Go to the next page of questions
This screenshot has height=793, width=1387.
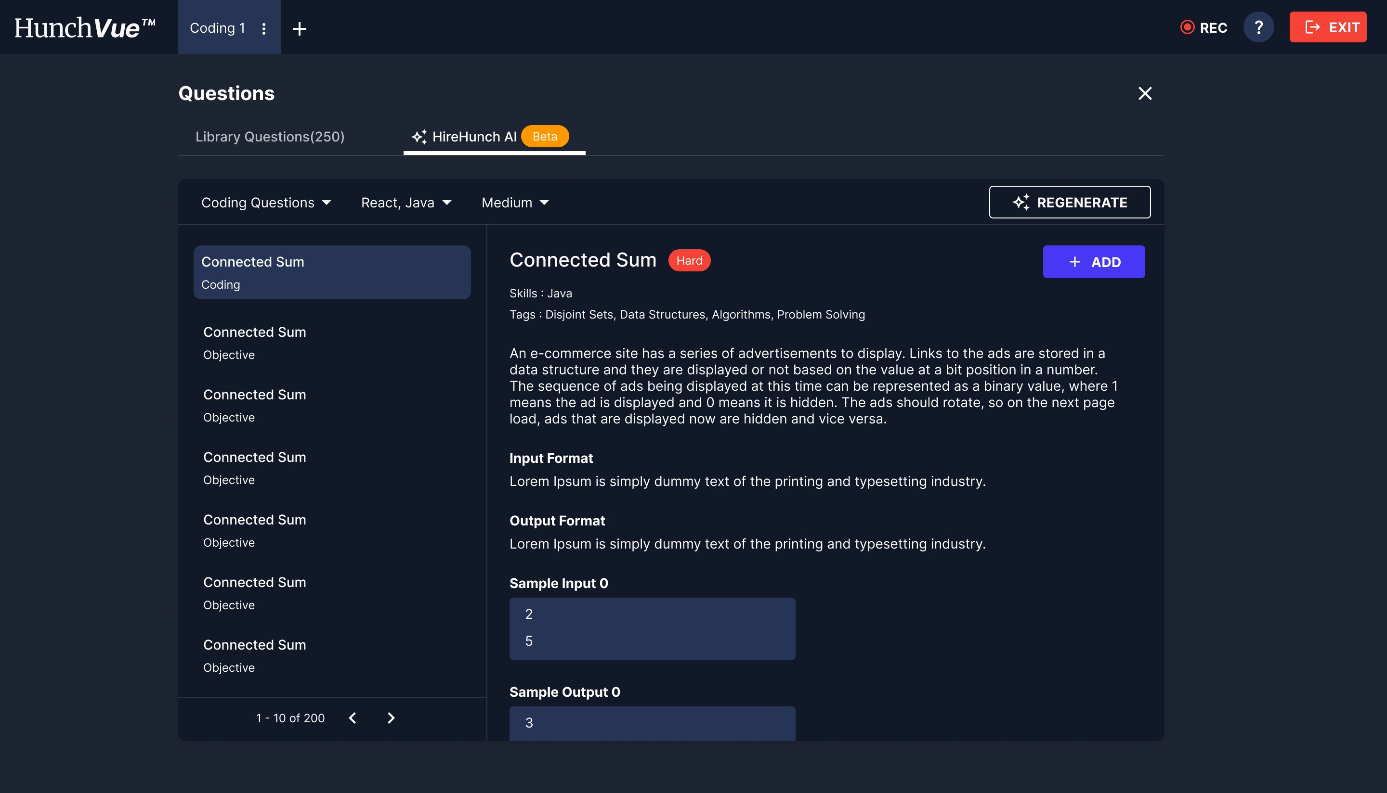(391, 718)
